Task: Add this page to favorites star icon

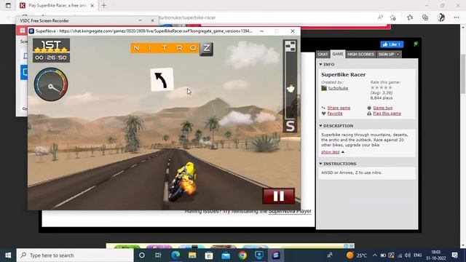Action: click(393, 17)
